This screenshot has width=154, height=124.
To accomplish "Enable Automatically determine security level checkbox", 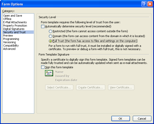I will pos(43,26).
